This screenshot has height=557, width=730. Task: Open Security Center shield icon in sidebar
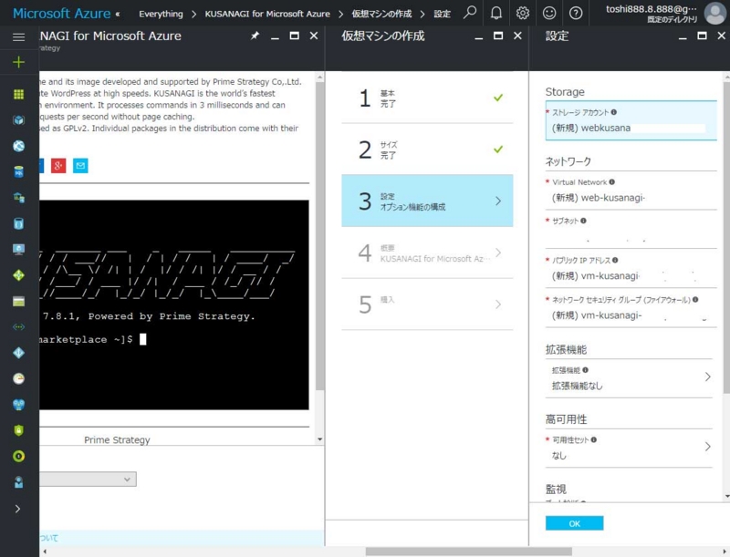tap(18, 430)
